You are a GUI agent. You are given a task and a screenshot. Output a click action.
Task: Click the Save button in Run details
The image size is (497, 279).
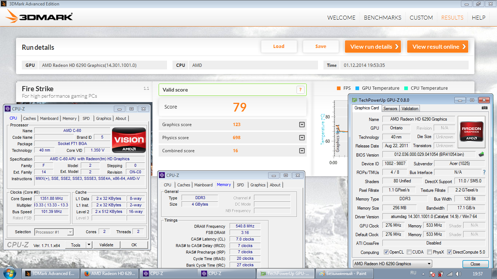[321, 46]
